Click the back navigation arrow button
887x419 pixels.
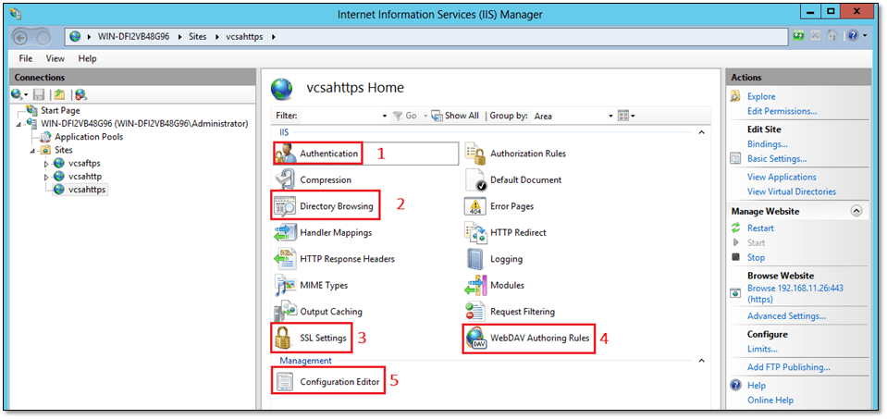coord(20,37)
